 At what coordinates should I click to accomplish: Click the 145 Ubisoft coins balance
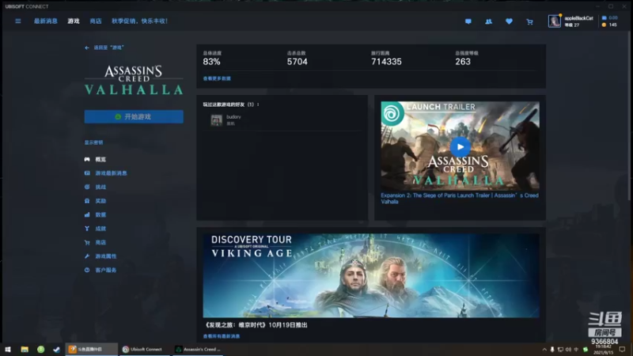(609, 25)
